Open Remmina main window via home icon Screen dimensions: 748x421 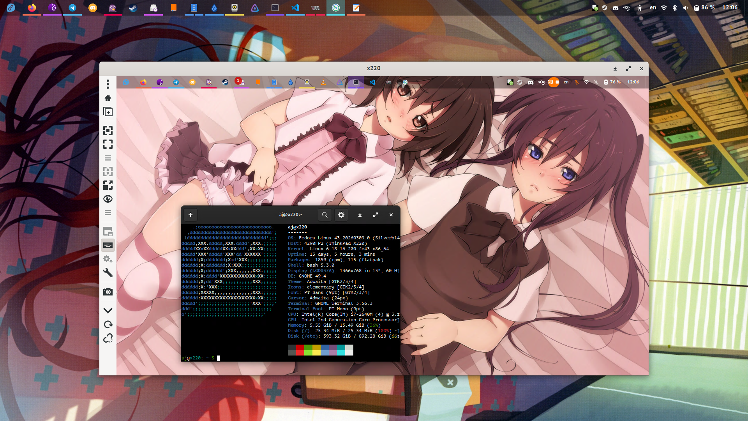108,98
